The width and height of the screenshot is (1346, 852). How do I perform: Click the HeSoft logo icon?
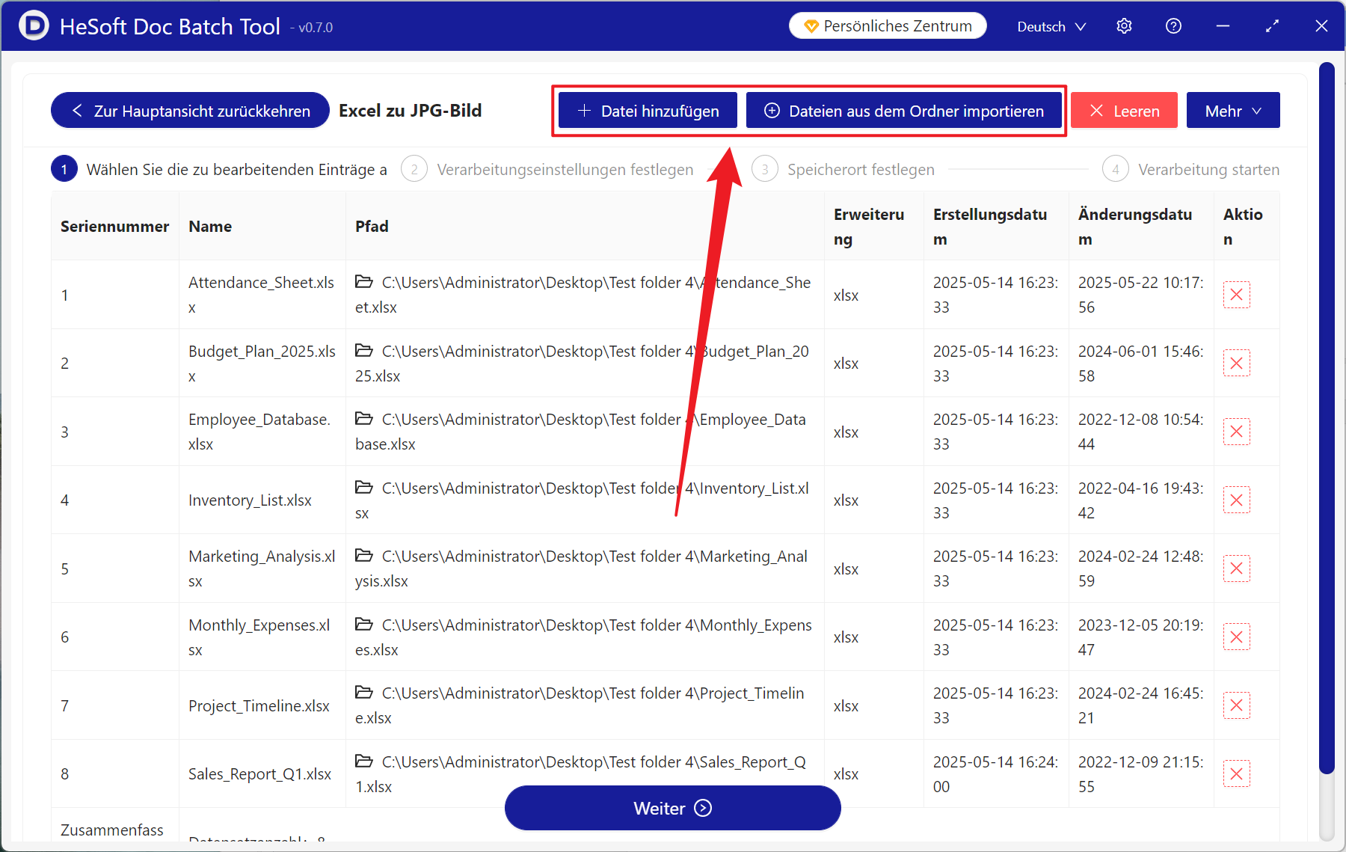pos(34,26)
